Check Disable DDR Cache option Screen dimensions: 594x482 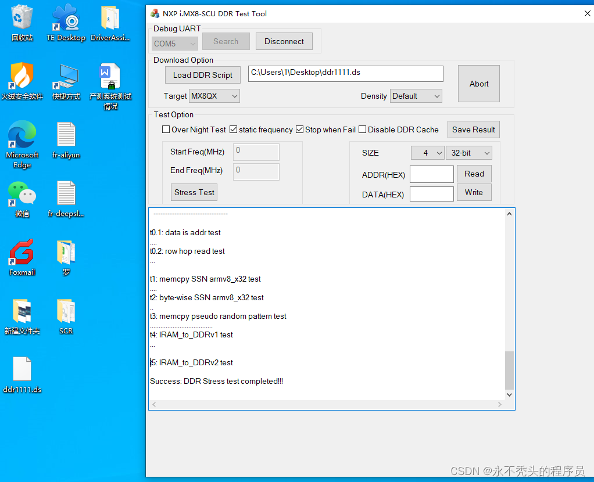[x=363, y=130]
